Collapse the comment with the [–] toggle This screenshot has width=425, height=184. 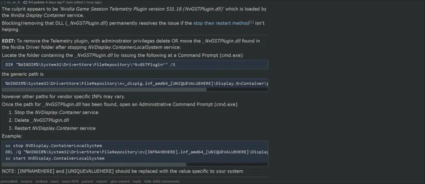4,2
